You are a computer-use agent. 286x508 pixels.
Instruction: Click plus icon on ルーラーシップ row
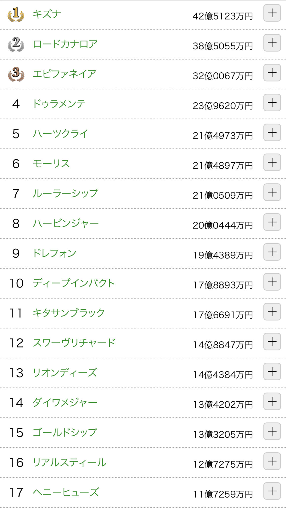tap(272, 192)
